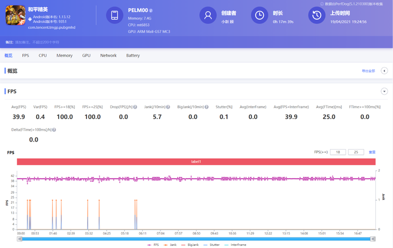393x248 pixels.
Task: Open the Battery tab
Action: click(x=133, y=55)
